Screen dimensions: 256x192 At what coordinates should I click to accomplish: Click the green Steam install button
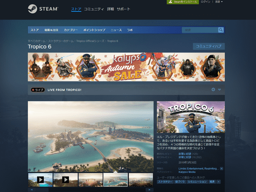coord(183,2)
